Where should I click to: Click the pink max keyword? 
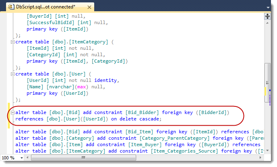[81, 87]
